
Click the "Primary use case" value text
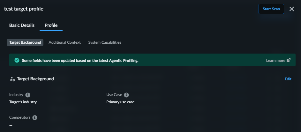[120, 102]
